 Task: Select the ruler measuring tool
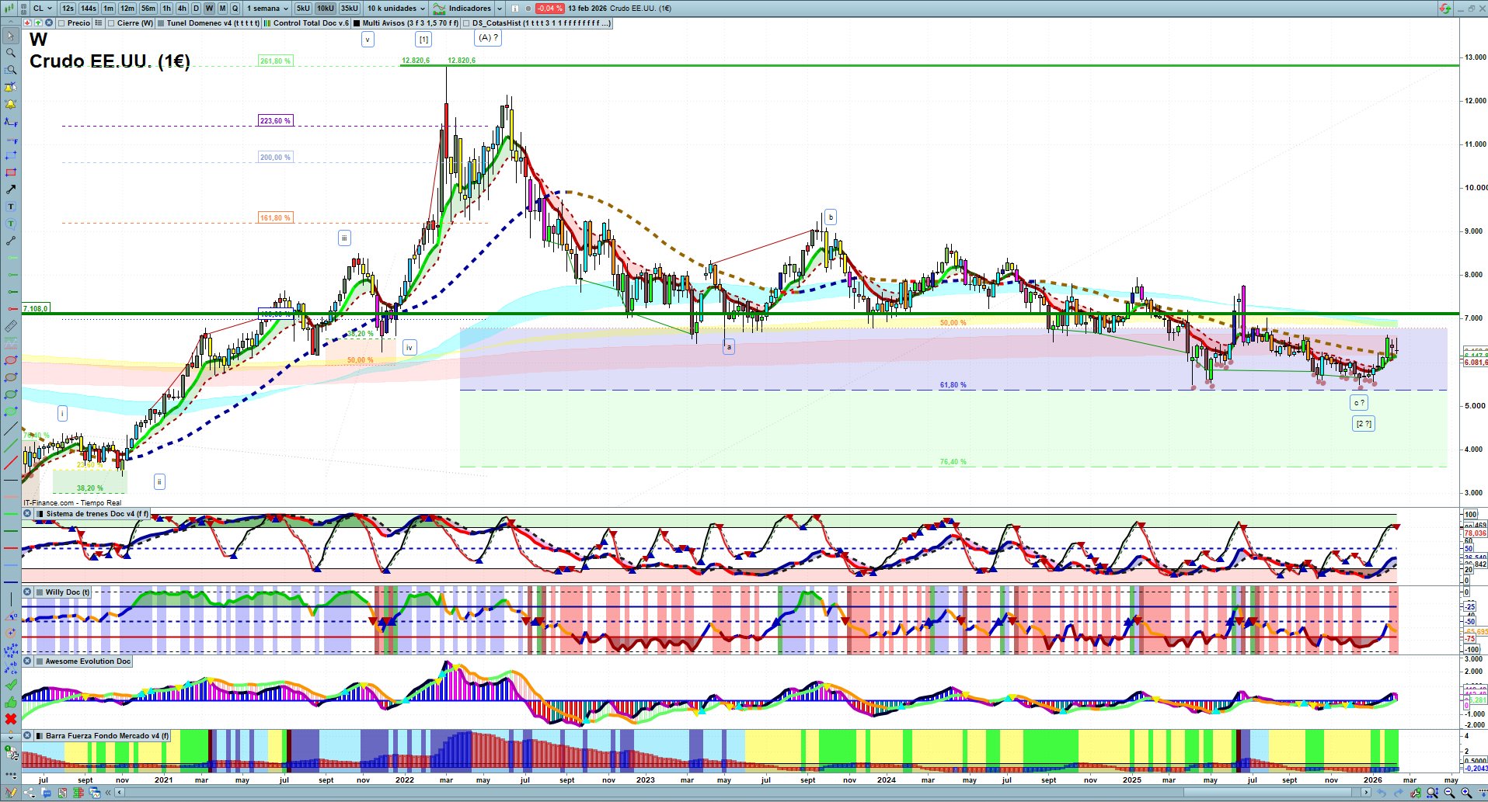coord(11,326)
